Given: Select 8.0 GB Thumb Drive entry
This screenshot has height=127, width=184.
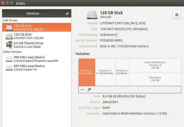Looking at the screenshot, I should (x=36, y=45).
